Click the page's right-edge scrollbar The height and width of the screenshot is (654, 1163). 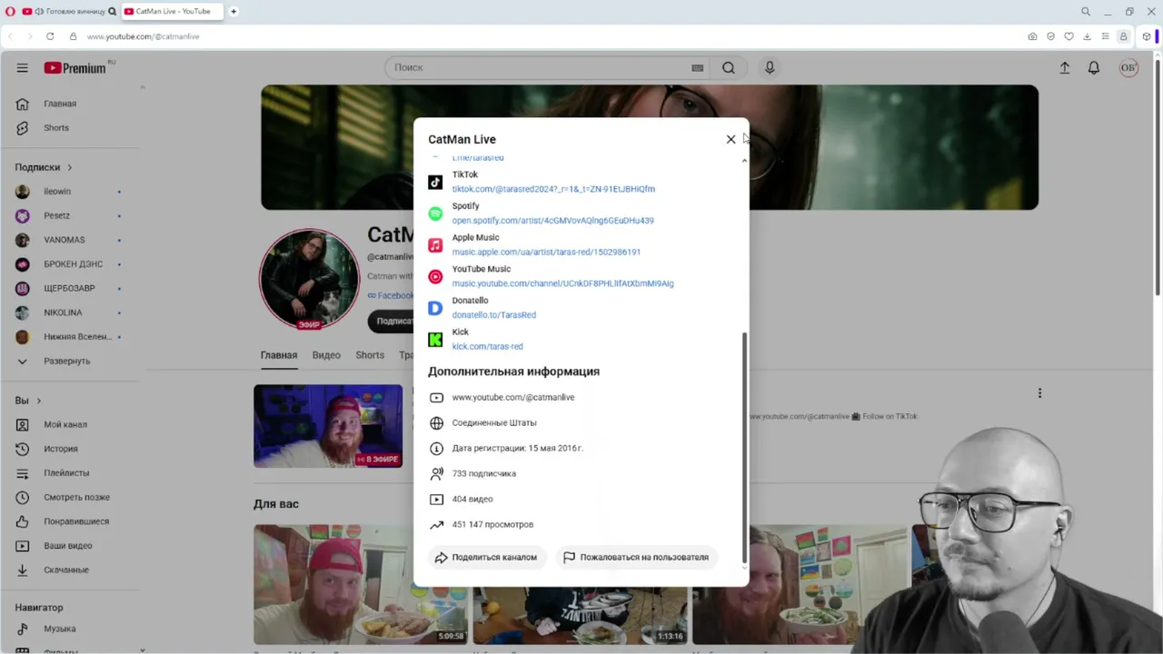[x=1158, y=177]
